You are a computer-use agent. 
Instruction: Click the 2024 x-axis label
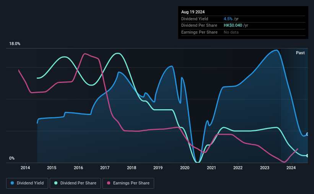[x=291, y=168]
